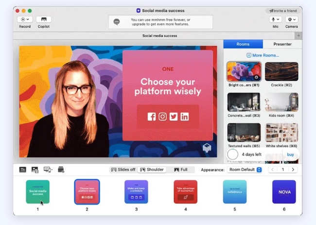Go to next slide arrow
The height and width of the screenshot is (225, 316).
click(x=293, y=170)
